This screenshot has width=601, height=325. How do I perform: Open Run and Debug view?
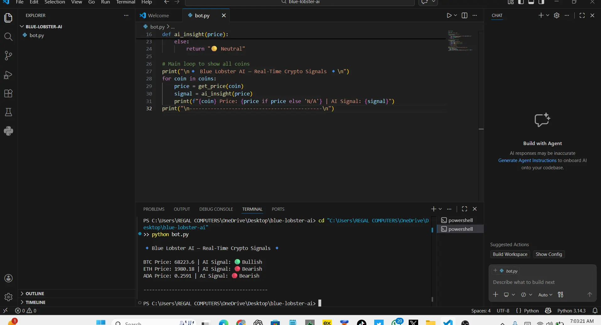(8, 75)
